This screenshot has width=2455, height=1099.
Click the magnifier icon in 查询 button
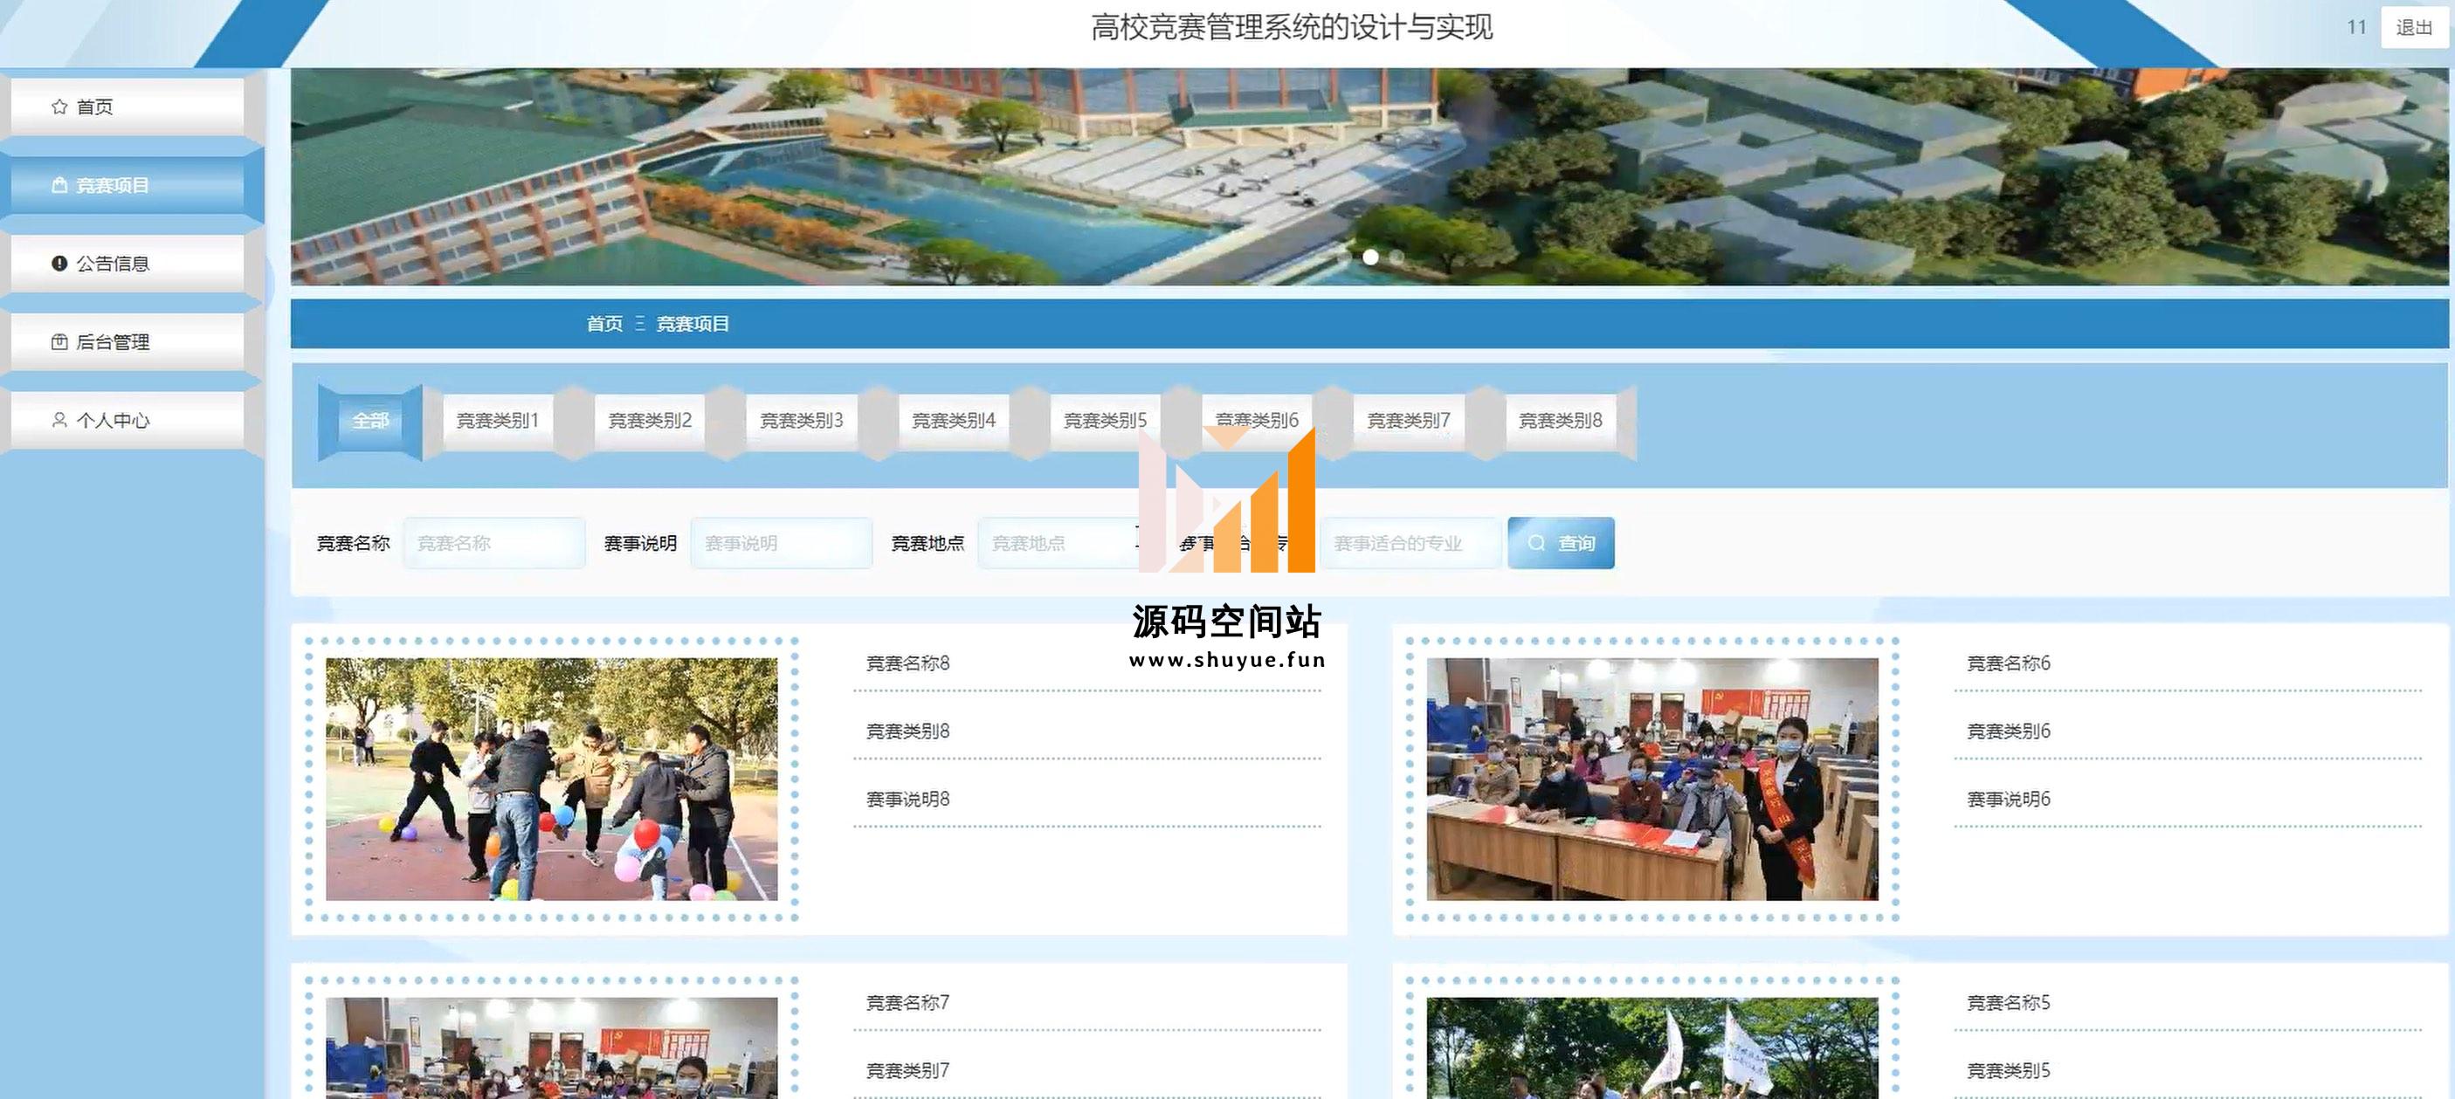click(x=1536, y=543)
